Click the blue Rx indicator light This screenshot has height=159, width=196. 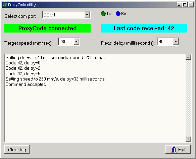pos(118,14)
